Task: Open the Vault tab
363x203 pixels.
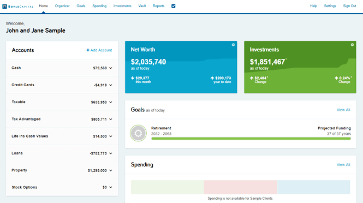Action: [142, 6]
